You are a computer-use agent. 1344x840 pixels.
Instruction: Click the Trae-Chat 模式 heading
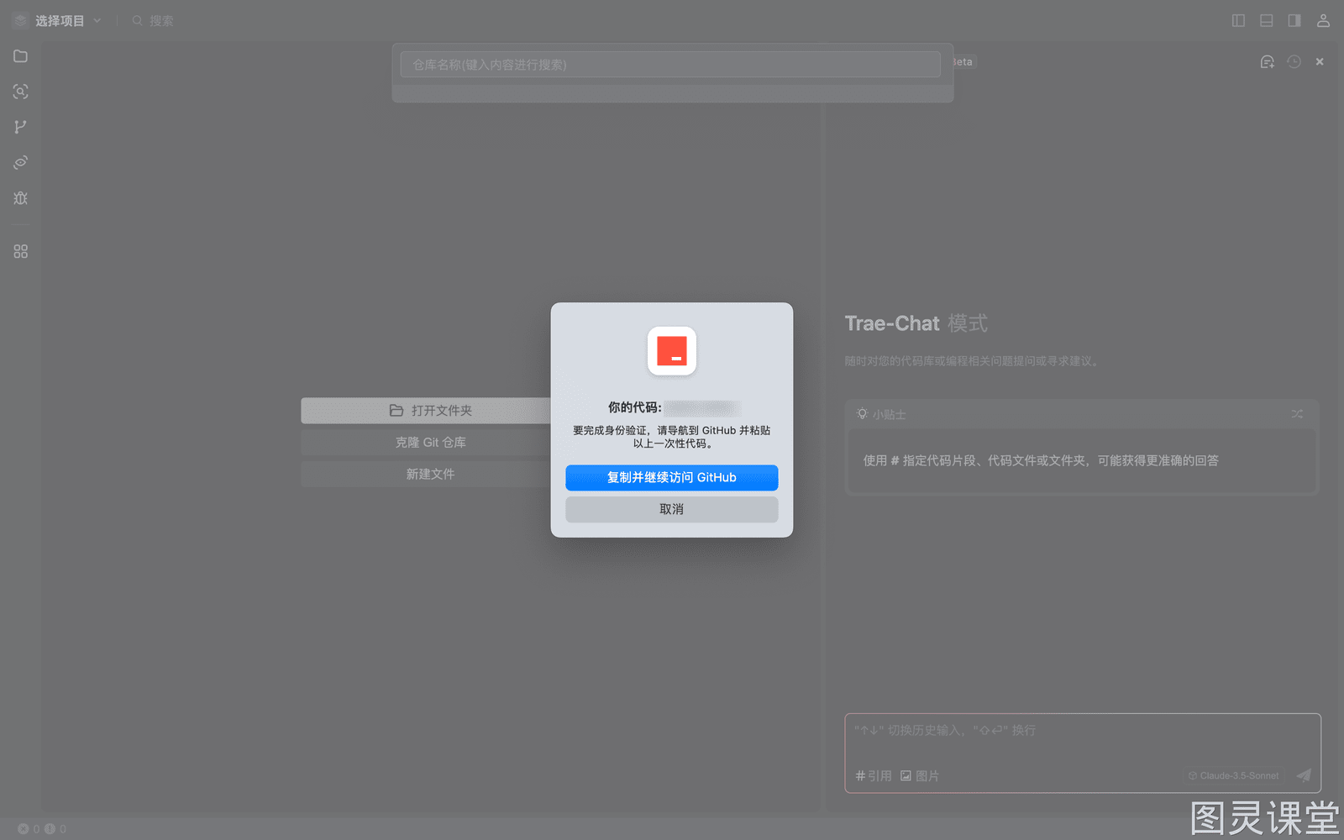click(916, 323)
